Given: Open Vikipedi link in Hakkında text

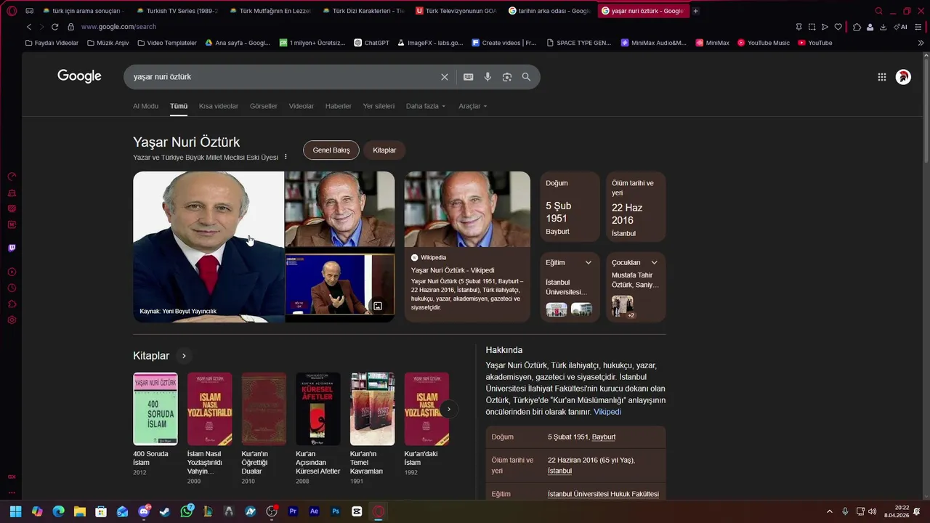Looking at the screenshot, I should (x=607, y=412).
